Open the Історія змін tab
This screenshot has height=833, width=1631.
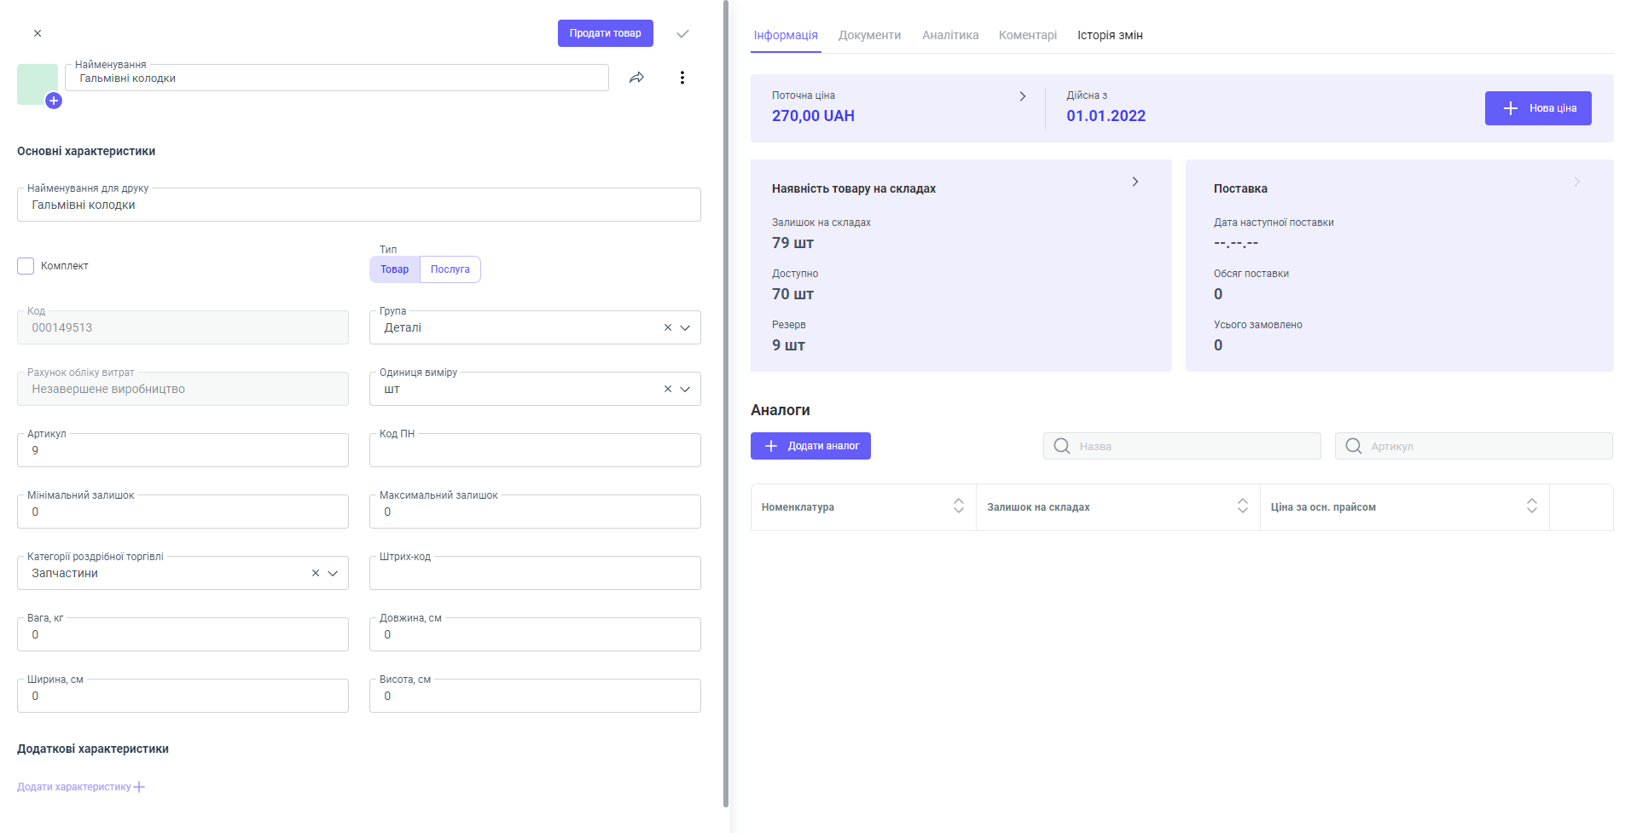tap(1109, 35)
